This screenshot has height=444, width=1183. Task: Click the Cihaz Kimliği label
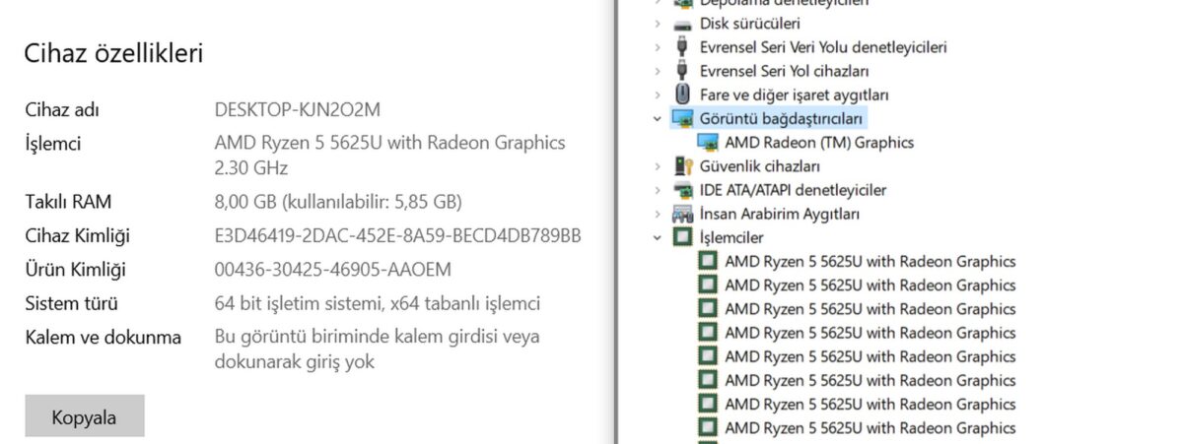click(x=77, y=236)
